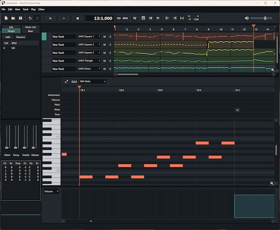Mute the 2A03 Square 1 track

tap(105, 36)
